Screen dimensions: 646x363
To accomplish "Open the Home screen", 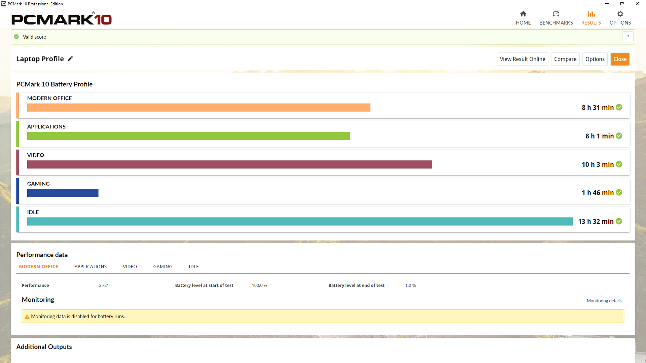I will pyautogui.click(x=523, y=17).
